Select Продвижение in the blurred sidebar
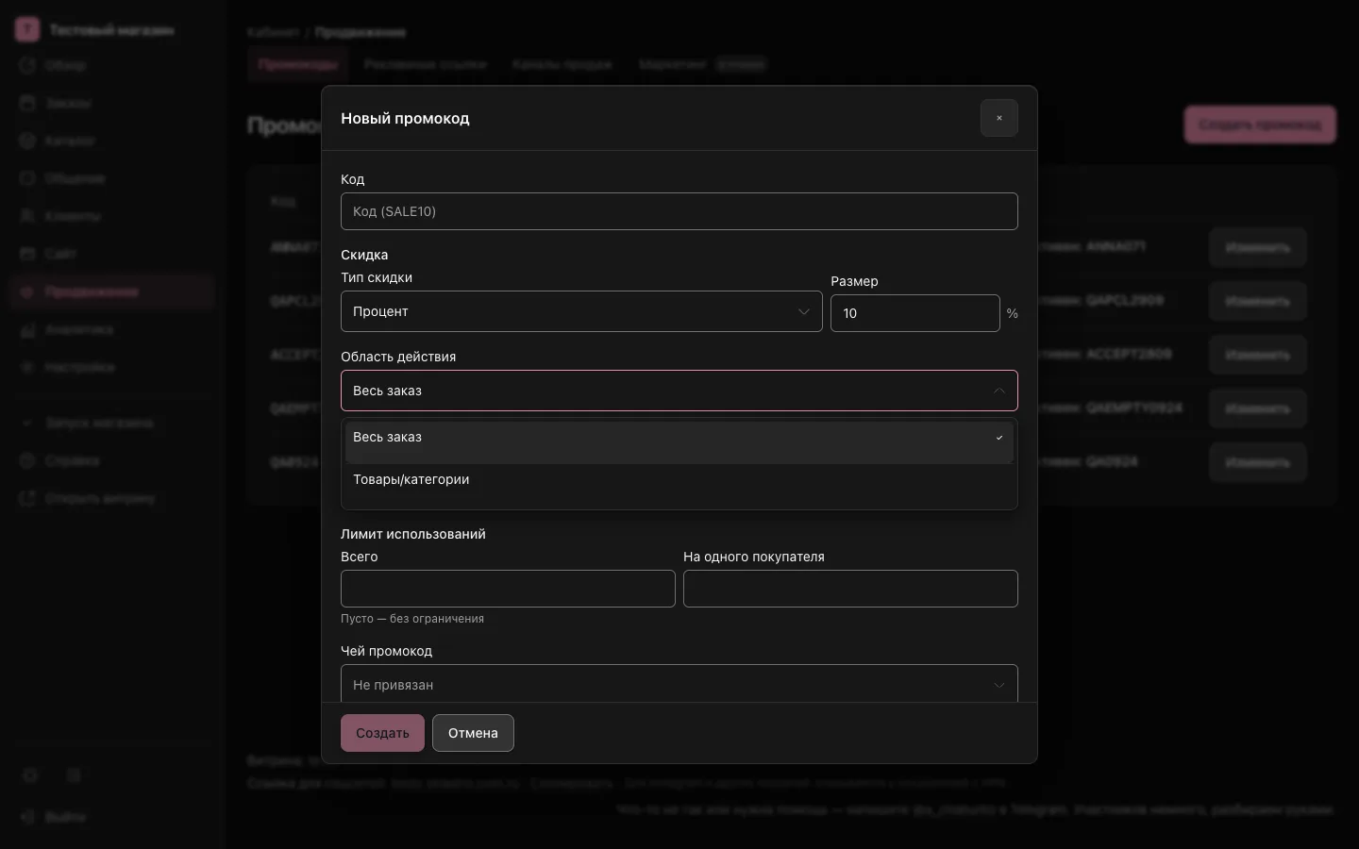 [x=112, y=291]
